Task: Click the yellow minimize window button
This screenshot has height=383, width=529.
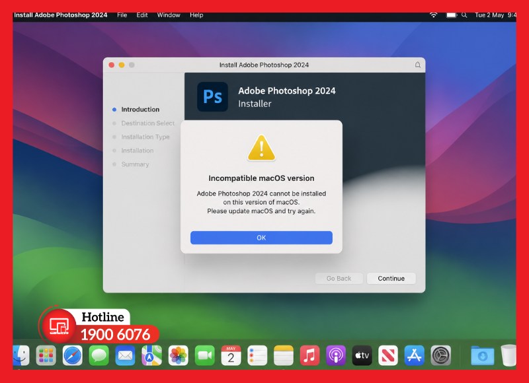Action: pyautogui.click(x=122, y=65)
